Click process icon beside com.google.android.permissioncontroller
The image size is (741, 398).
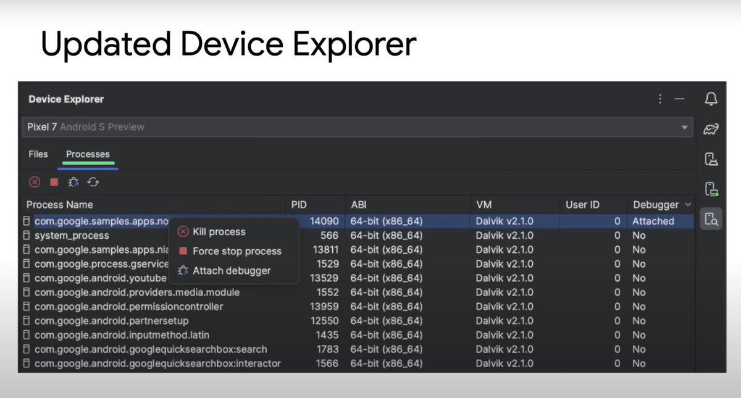27,306
